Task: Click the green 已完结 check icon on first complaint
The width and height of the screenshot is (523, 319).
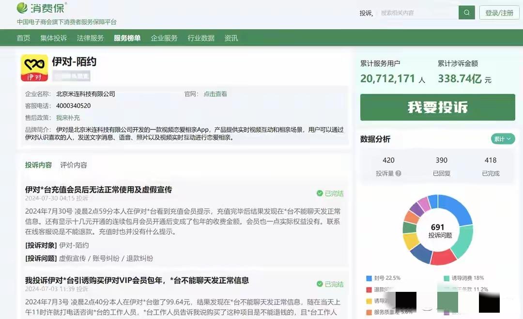Action: [320, 193]
